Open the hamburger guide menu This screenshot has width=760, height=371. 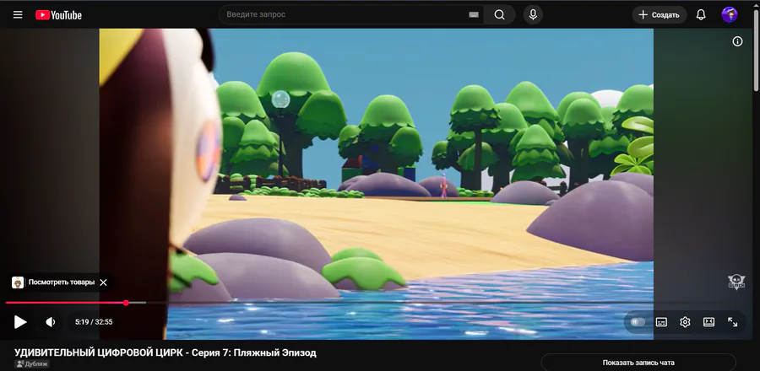click(18, 14)
